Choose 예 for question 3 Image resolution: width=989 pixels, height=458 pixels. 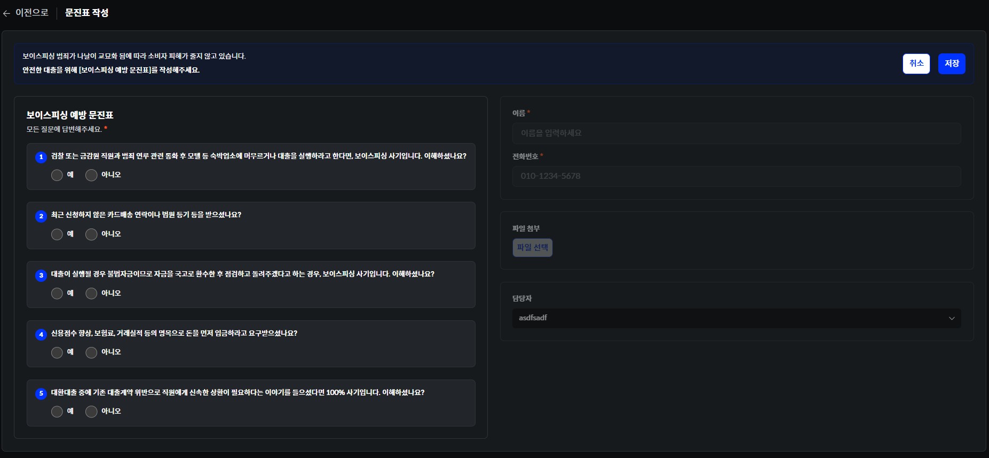point(57,294)
